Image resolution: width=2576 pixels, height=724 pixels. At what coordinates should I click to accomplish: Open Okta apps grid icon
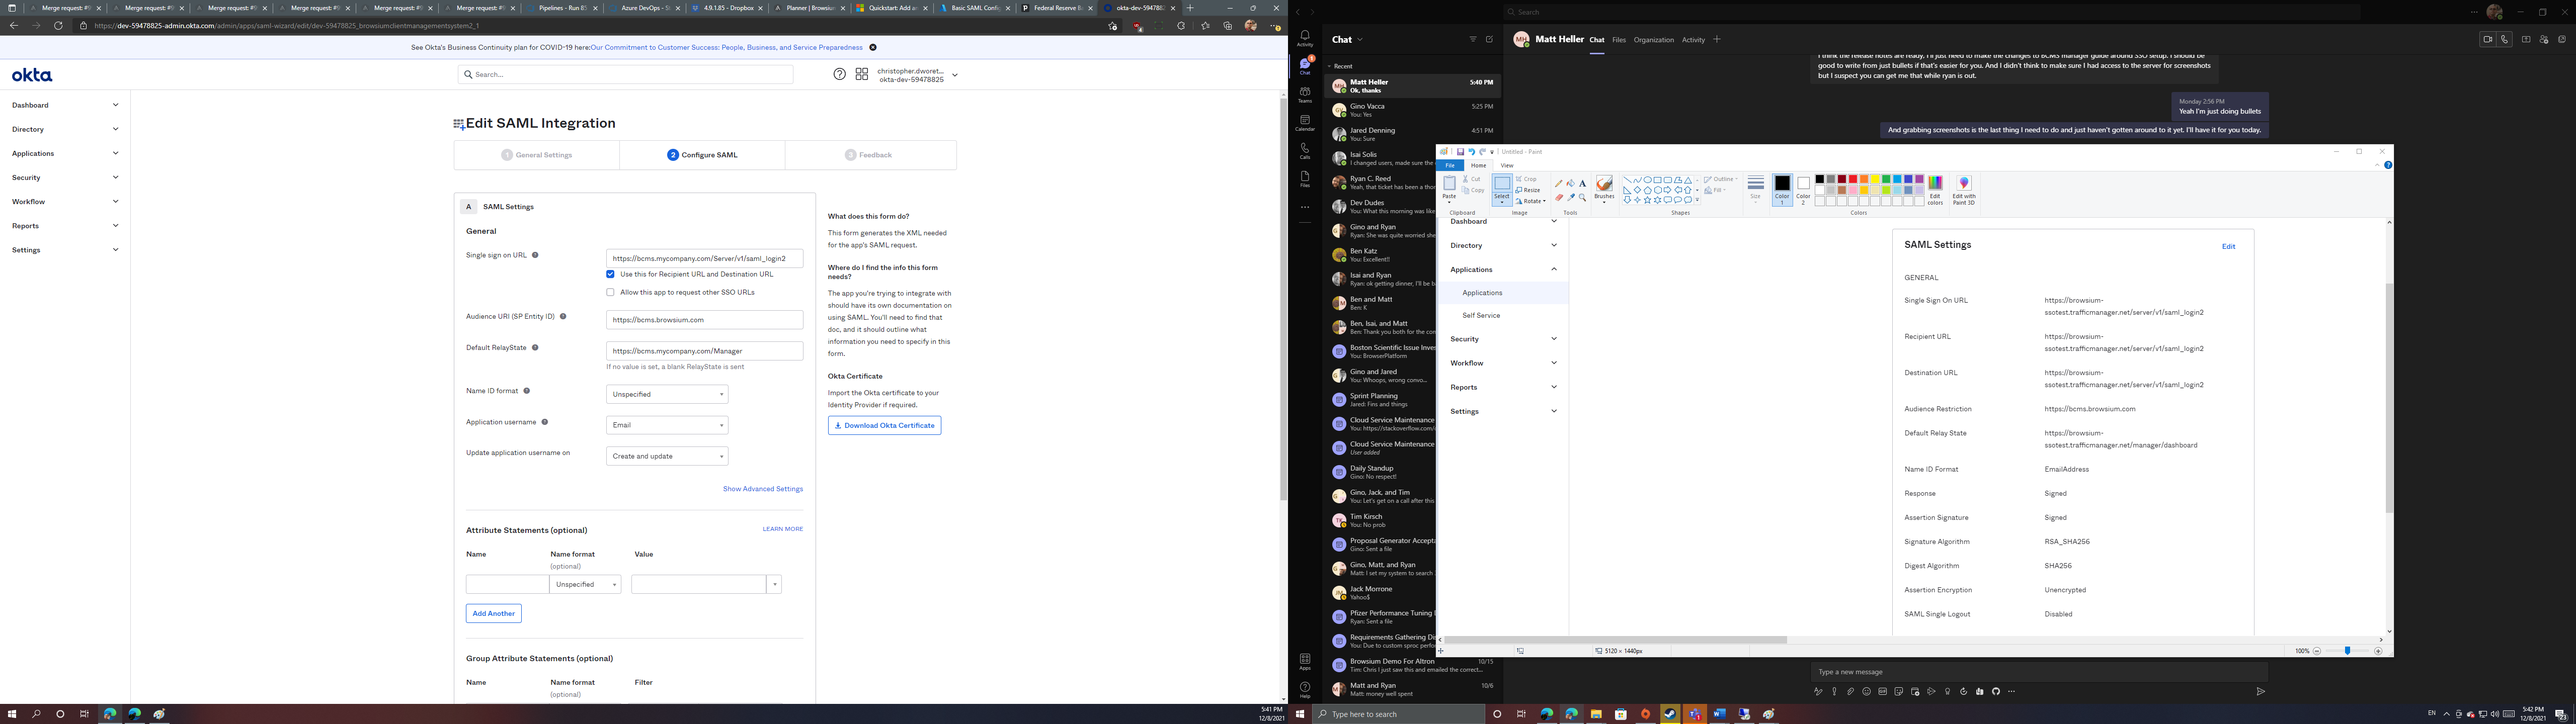[861, 74]
